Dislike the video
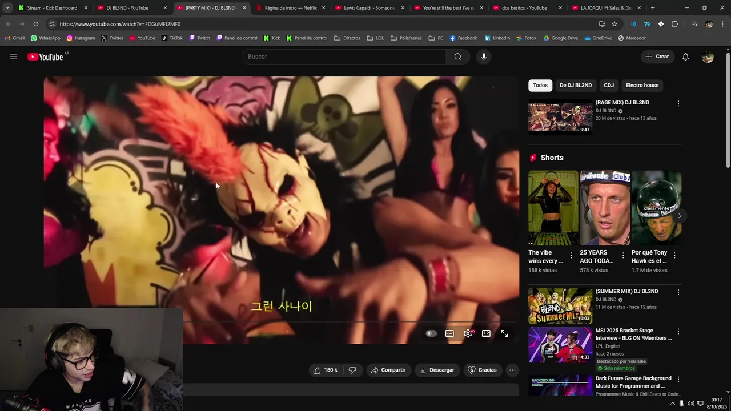 click(352, 370)
